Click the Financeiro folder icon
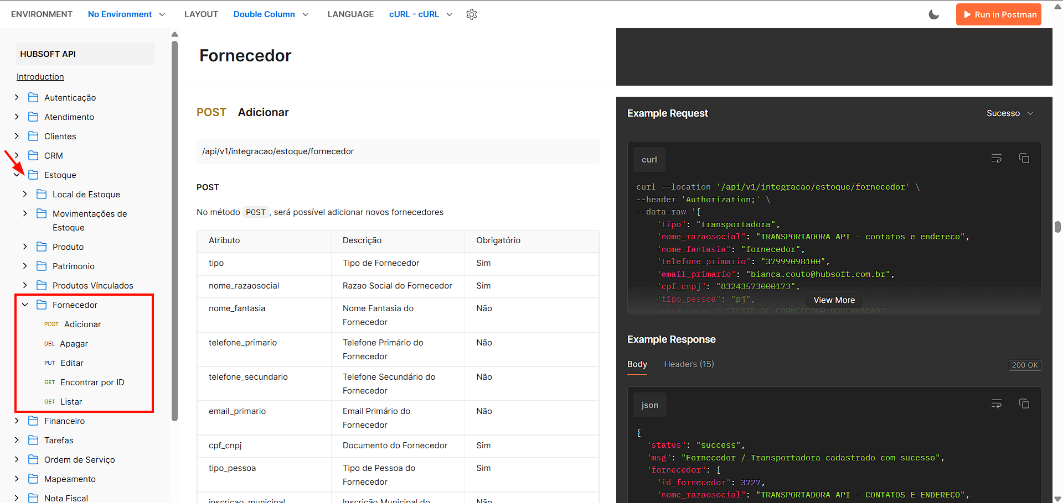Image resolution: width=1063 pixels, height=503 pixels. [33, 421]
